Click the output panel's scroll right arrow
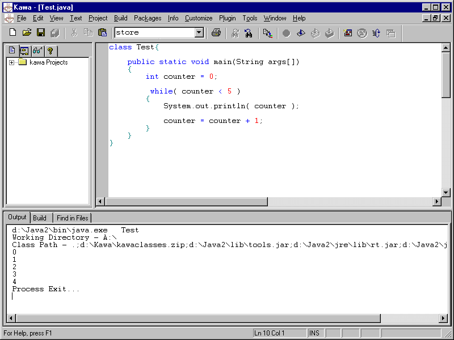 click(443, 318)
